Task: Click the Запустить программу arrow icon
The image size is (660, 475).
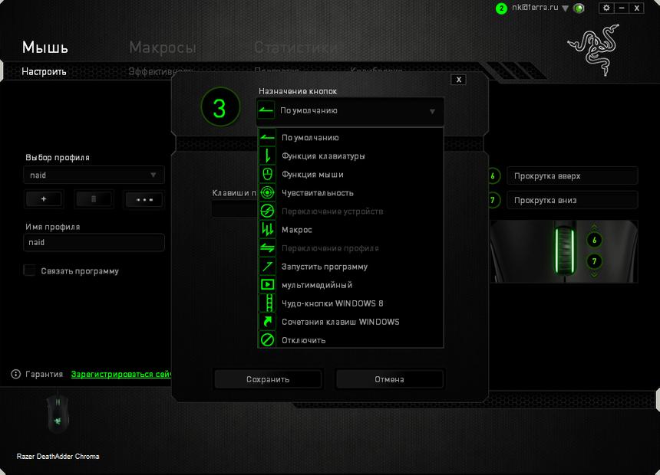Action: pos(267,267)
